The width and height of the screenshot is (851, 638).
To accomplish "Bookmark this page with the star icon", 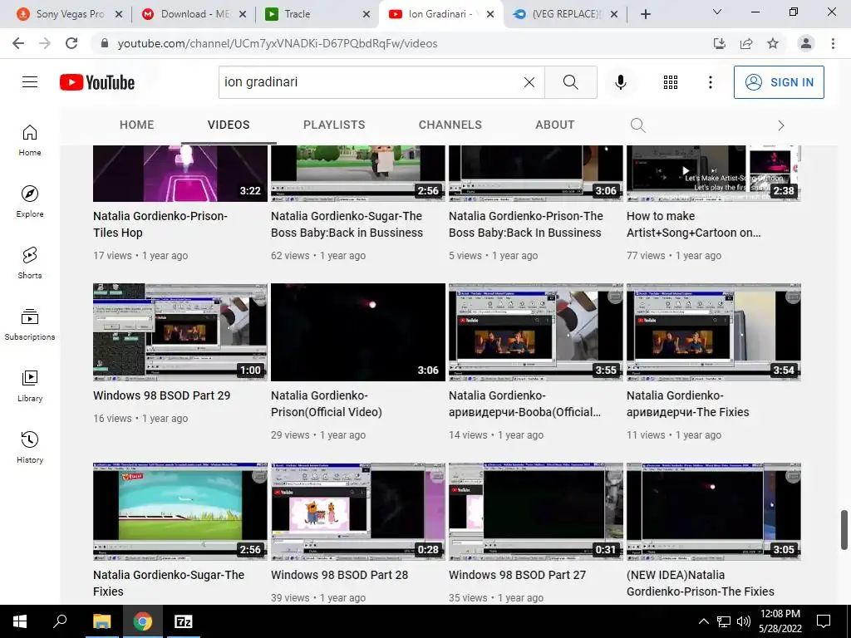I will coord(773,43).
